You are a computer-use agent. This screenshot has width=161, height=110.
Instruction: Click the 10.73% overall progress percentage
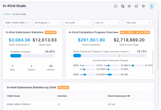[141, 51]
